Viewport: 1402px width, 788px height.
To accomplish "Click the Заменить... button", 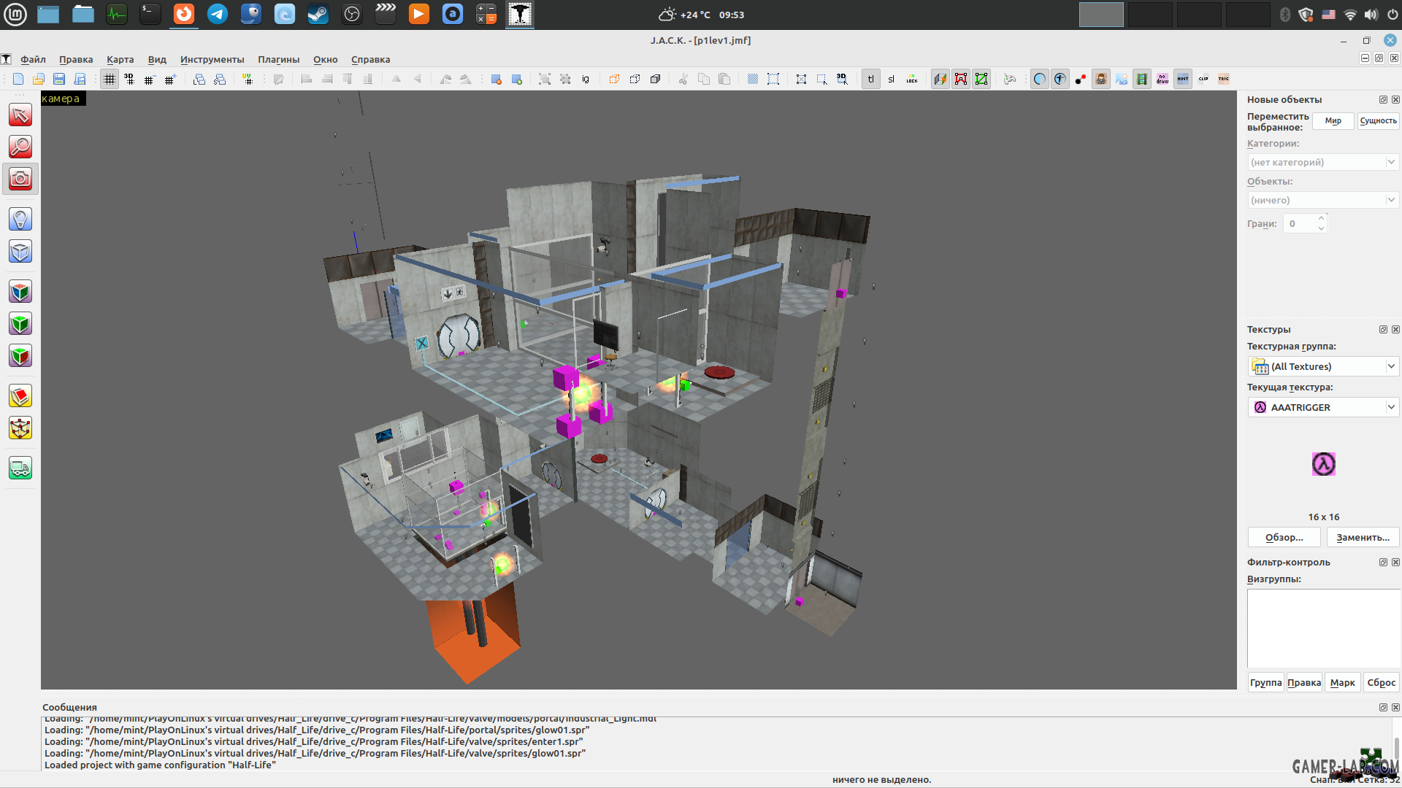I will pyautogui.click(x=1363, y=537).
